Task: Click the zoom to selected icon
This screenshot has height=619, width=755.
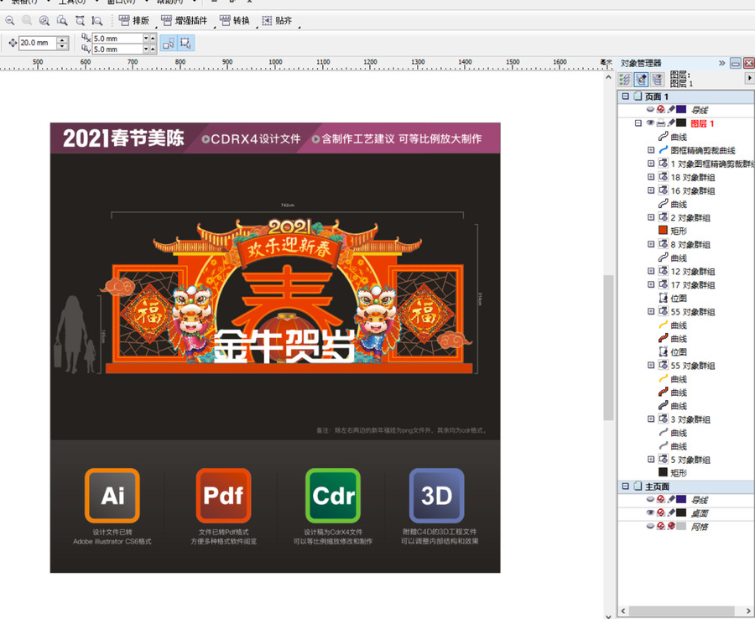Action: tap(27, 20)
